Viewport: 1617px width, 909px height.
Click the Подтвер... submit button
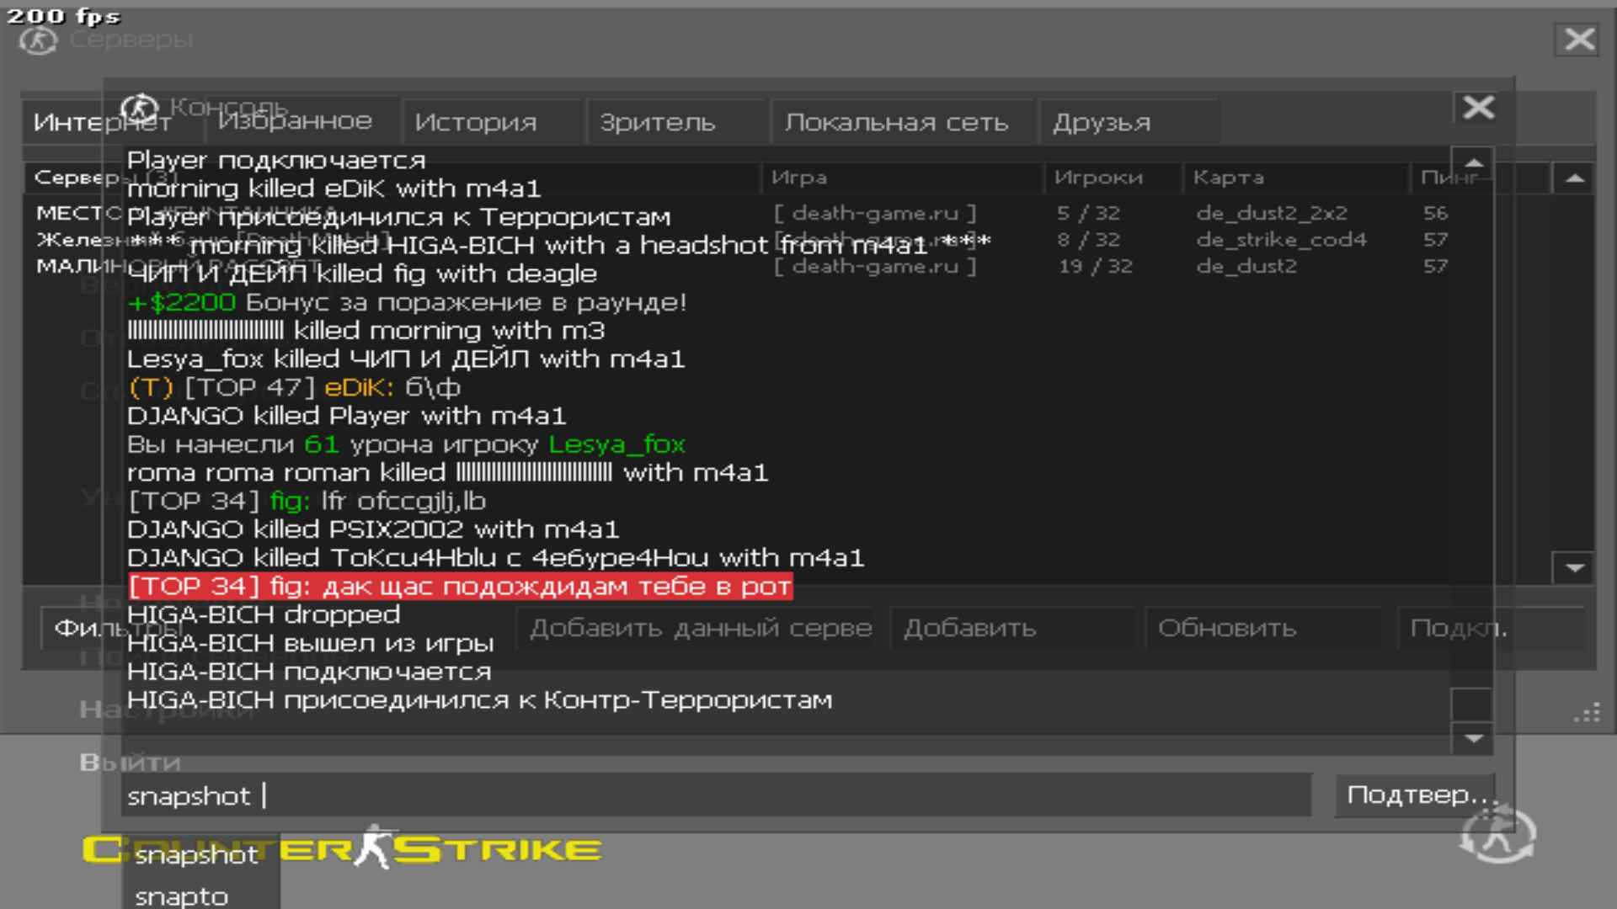coord(1416,795)
